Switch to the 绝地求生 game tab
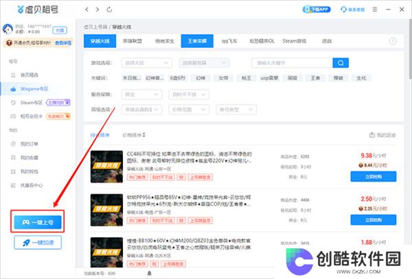This screenshot has width=412, height=279. tap(165, 41)
